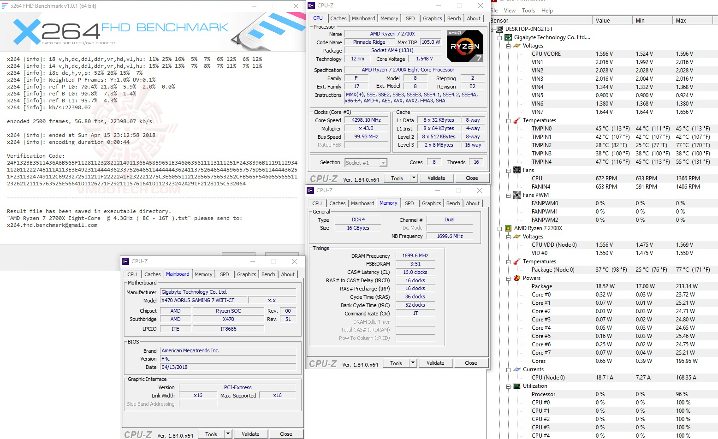Click the Utilization icon in HWMonitor
The image size is (718, 439).
pyautogui.click(x=517, y=386)
